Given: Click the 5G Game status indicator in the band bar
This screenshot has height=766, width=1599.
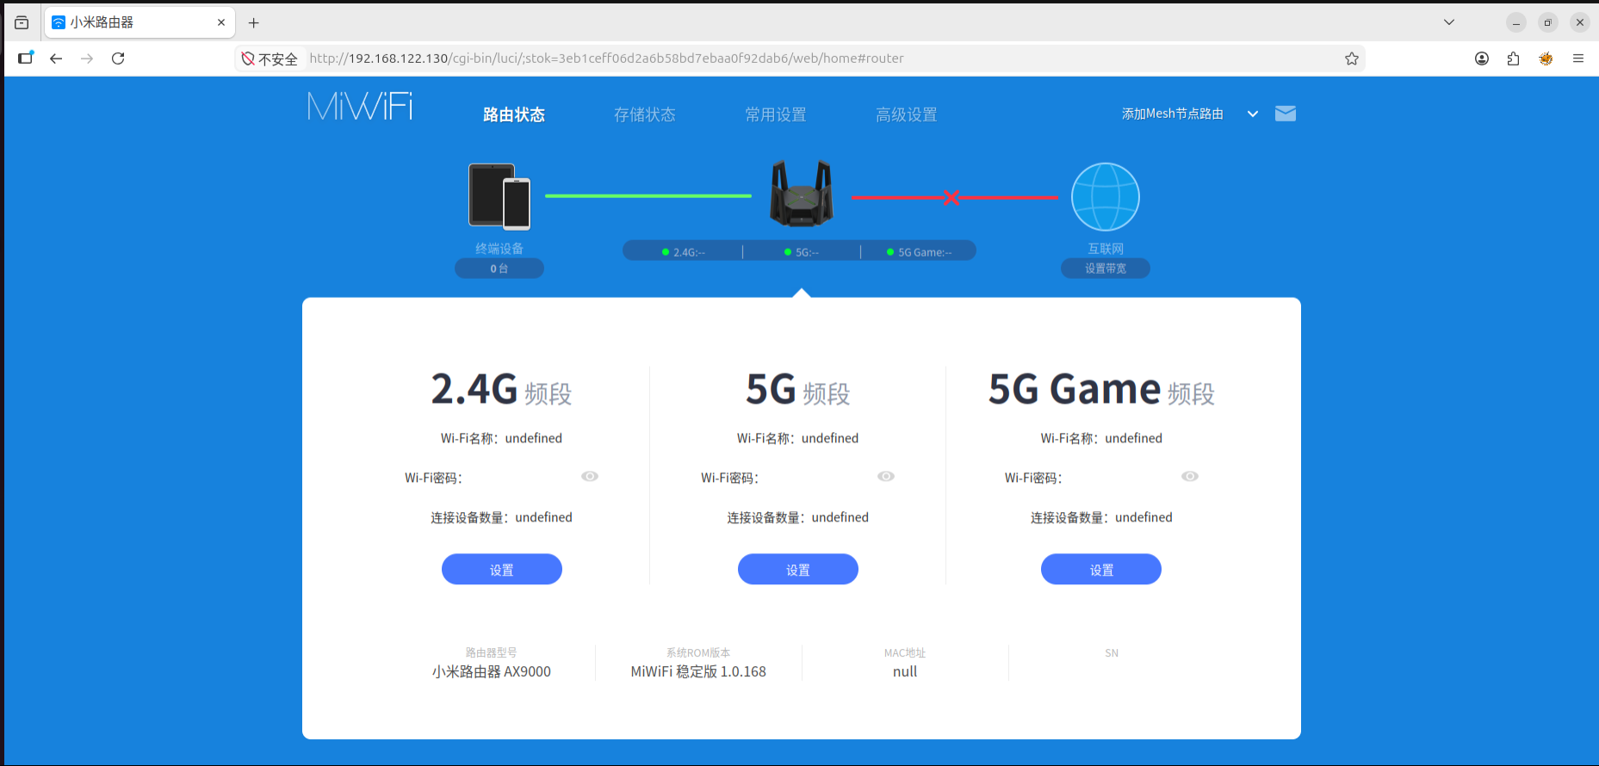Looking at the screenshot, I should point(920,252).
